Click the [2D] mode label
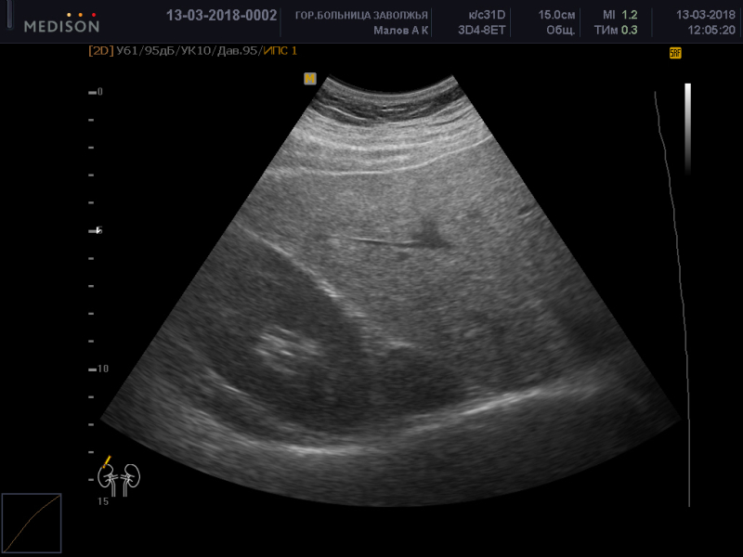This screenshot has height=557, width=743. pos(101,51)
